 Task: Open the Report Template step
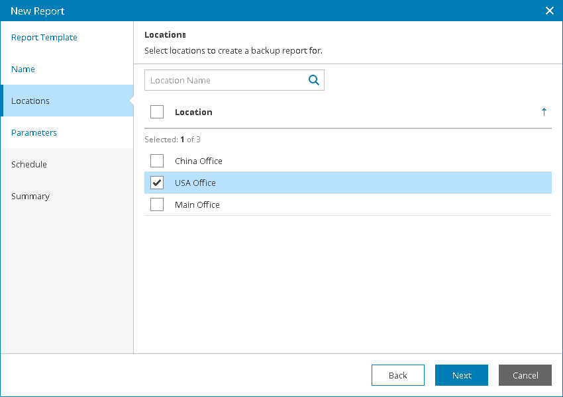coord(44,38)
